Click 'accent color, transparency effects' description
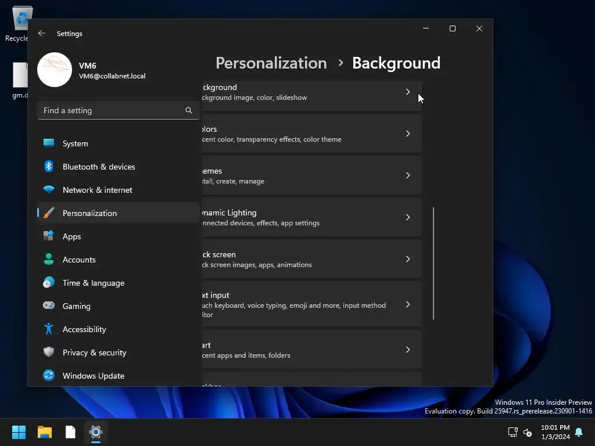The image size is (595, 446). click(x=272, y=139)
